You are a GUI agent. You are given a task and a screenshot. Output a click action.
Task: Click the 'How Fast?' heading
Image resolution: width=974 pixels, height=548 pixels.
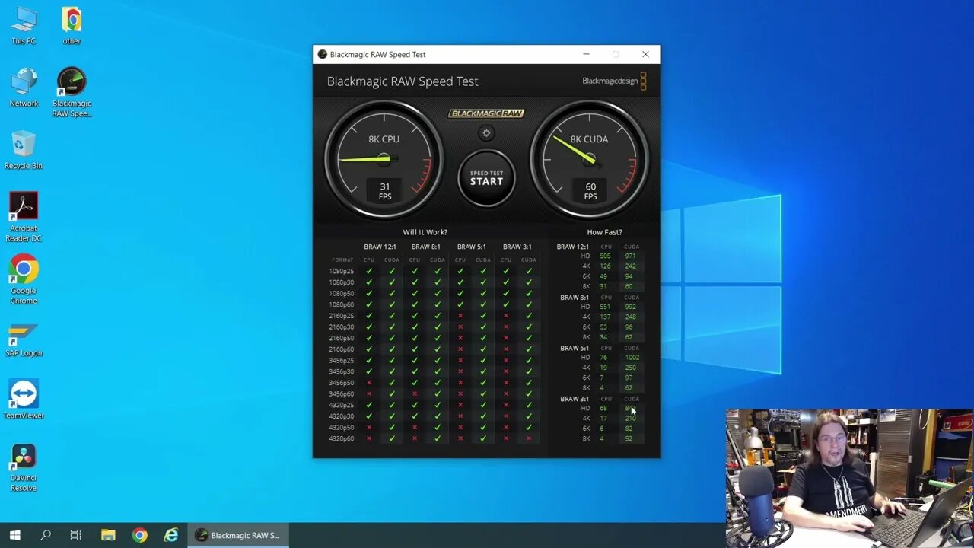point(604,232)
